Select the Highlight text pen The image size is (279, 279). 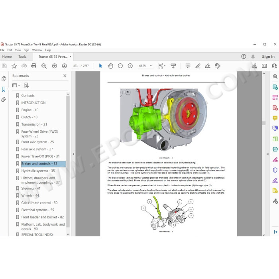198,66
